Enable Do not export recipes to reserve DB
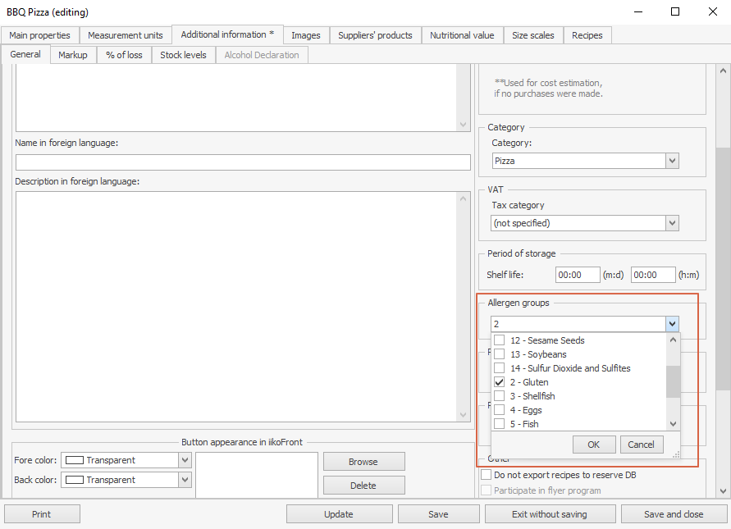This screenshot has height=529, width=731. (487, 475)
